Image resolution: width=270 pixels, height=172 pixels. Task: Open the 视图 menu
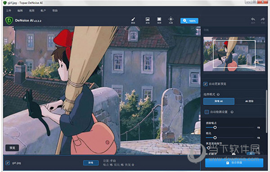pyautogui.click(x=31, y=11)
